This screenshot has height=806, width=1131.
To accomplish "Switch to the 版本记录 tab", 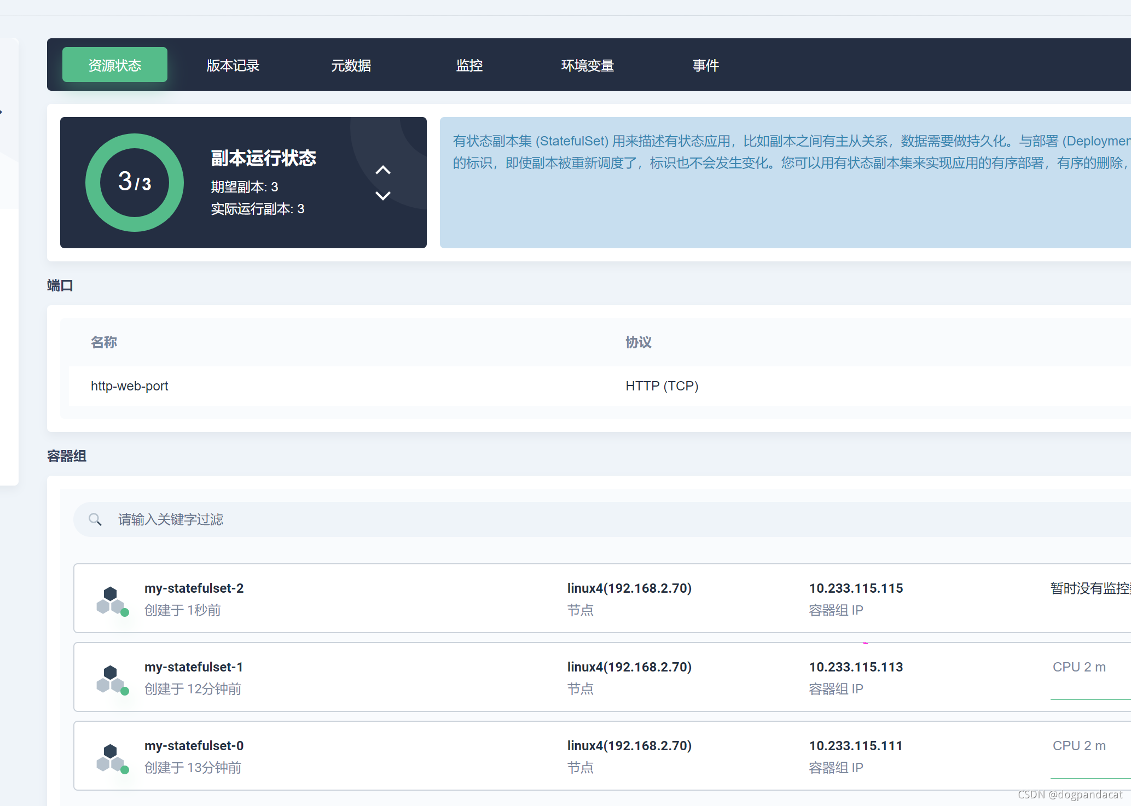I will pyautogui.click(x=233, y=66).
